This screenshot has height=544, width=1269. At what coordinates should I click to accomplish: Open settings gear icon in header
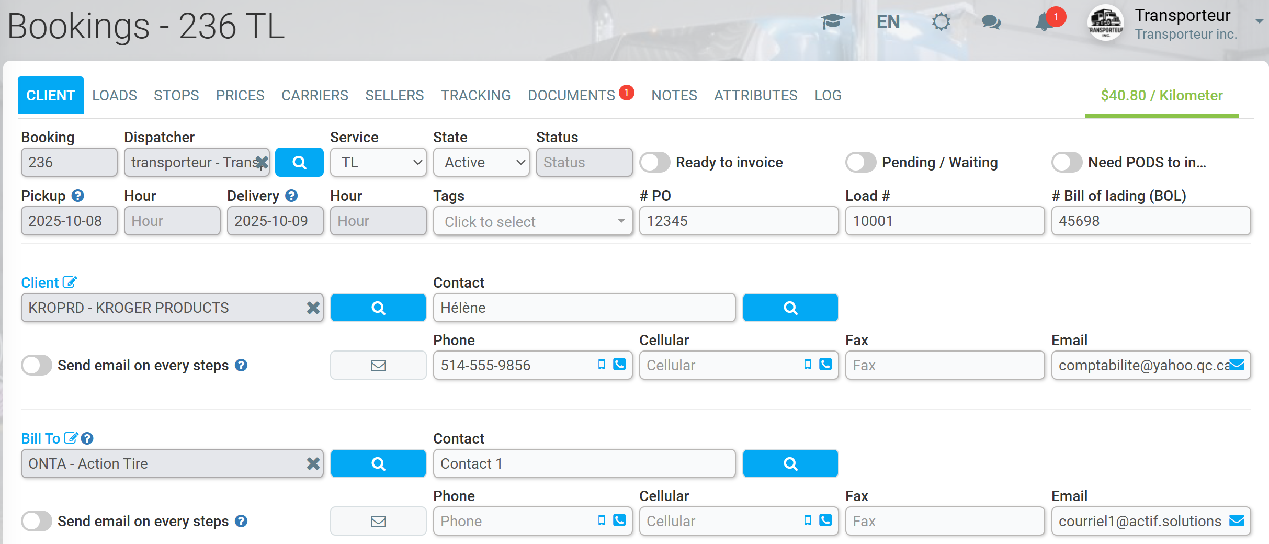tap(941, 22)
